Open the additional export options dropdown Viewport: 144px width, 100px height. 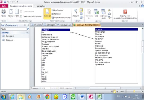[110, 17]
